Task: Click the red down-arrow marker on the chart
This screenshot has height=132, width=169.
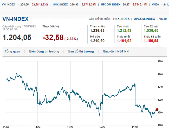Action: pyautogui.click(x=157, y=110)
